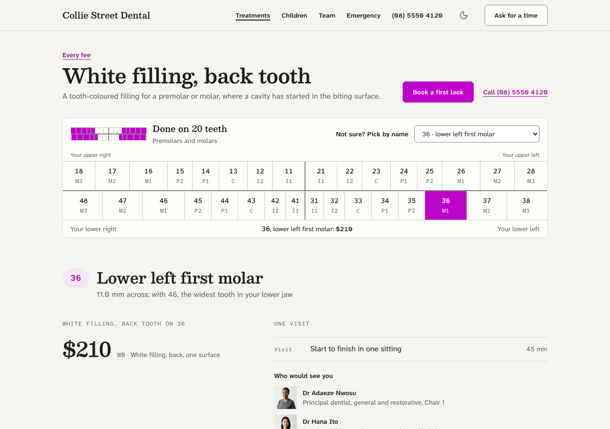Pick tooth 16 upper right first molar

coord(149,176)
